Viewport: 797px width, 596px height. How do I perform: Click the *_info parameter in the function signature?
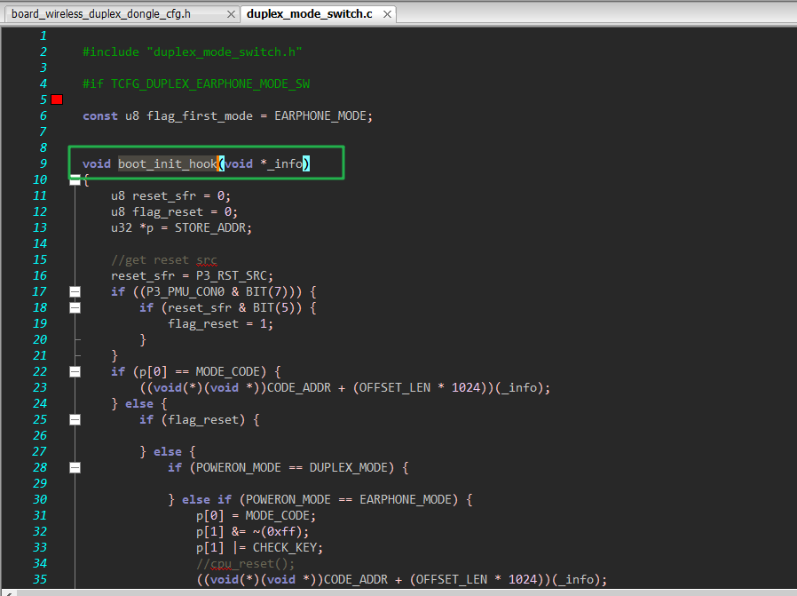click(x=281, y=163)
